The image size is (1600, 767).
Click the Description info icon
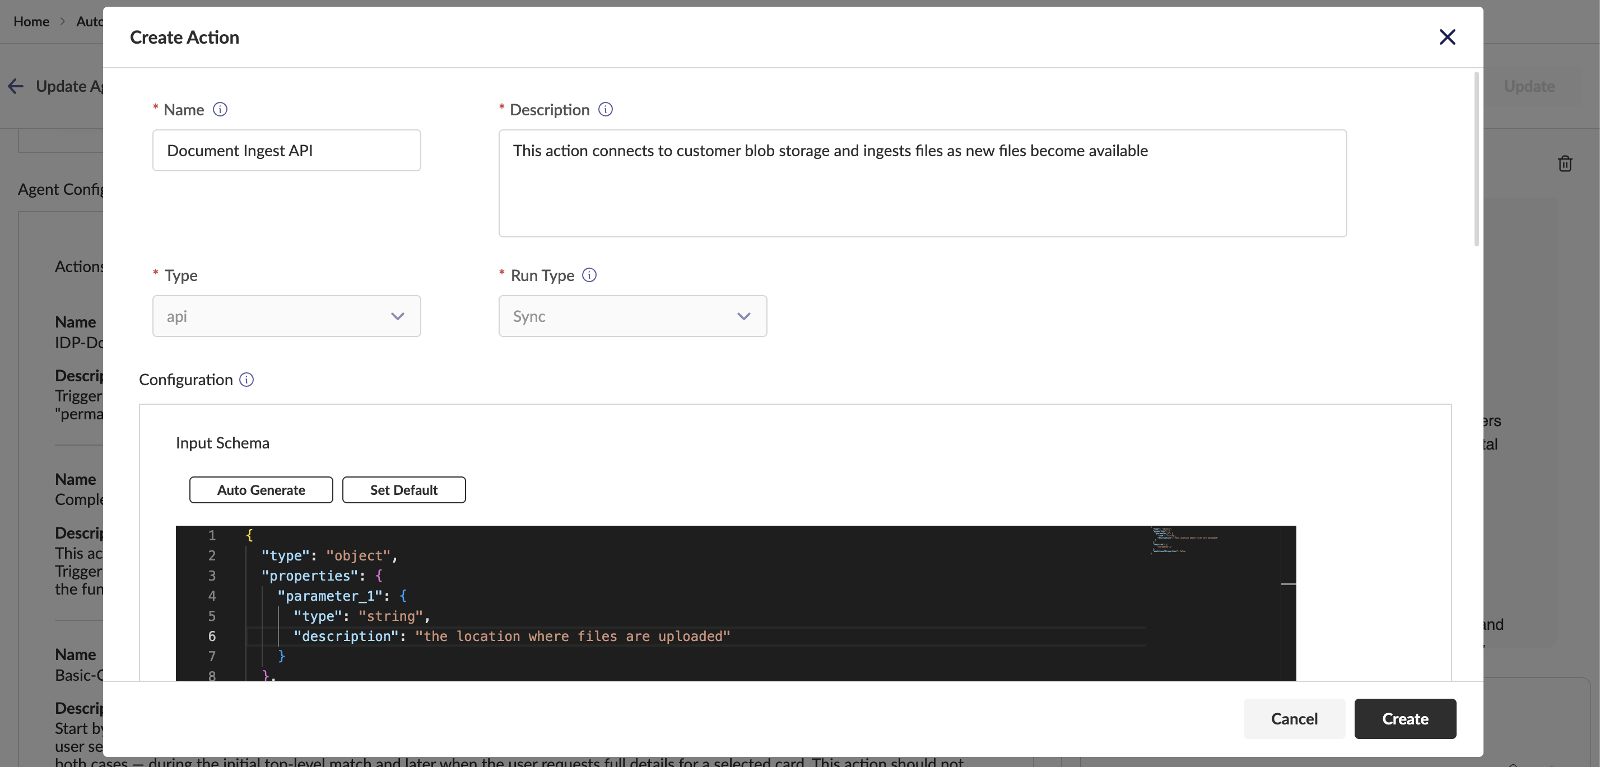605,109
